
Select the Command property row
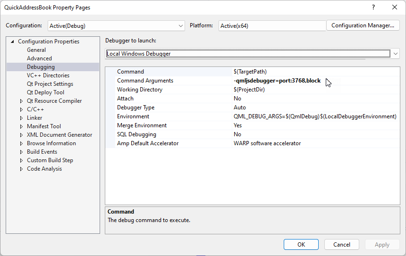pyautogui.click(x=253, y=72)
